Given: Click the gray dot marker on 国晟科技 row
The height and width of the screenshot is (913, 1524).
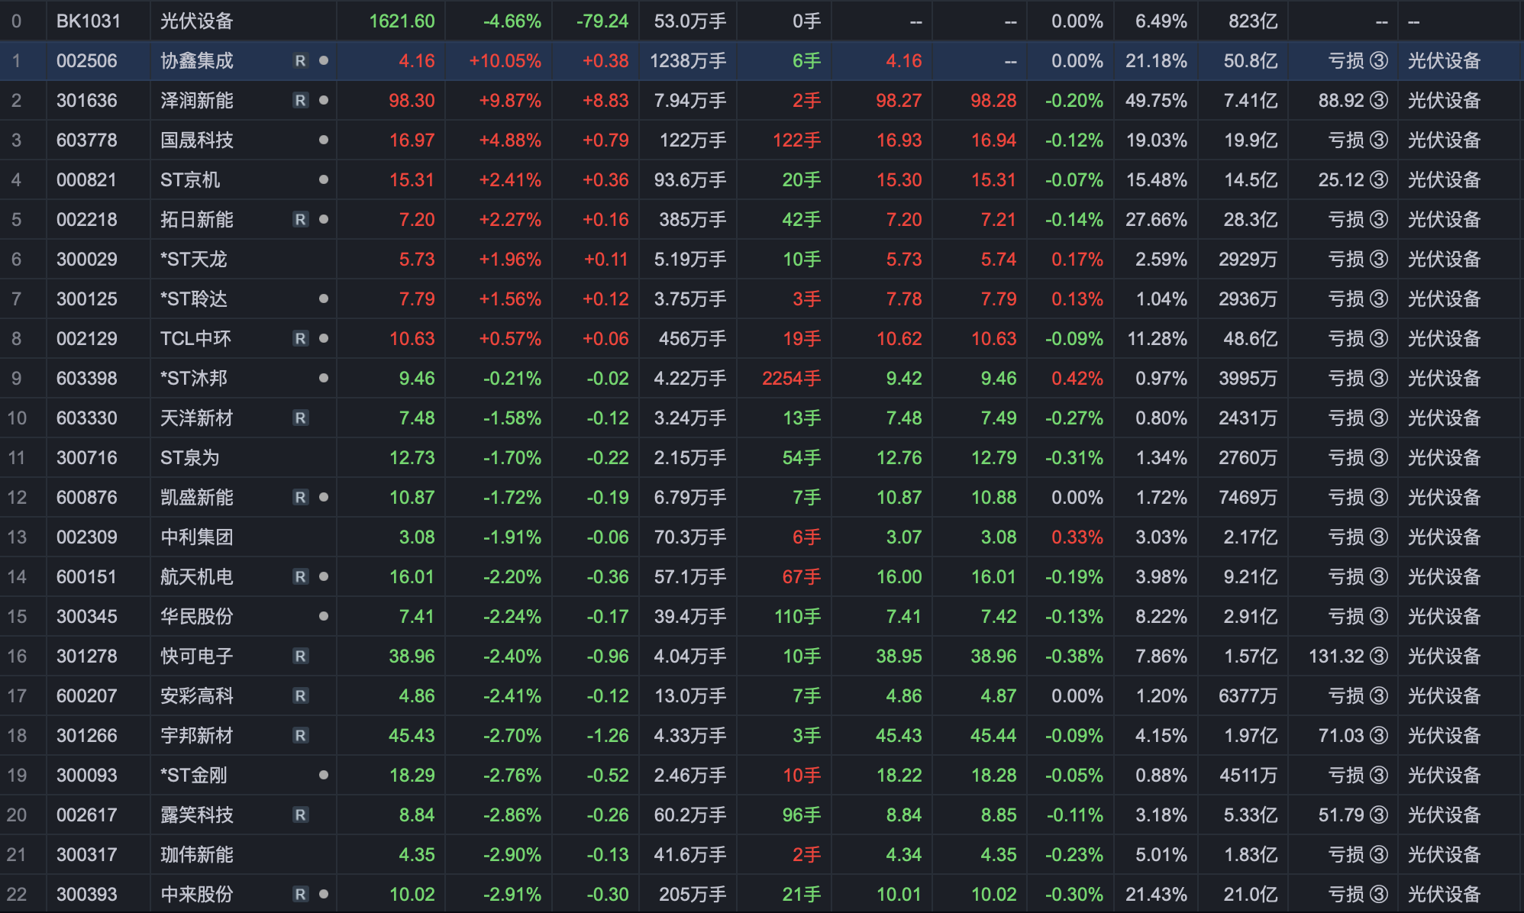Looking at the screenshot, I should click(x=324, y=140).
